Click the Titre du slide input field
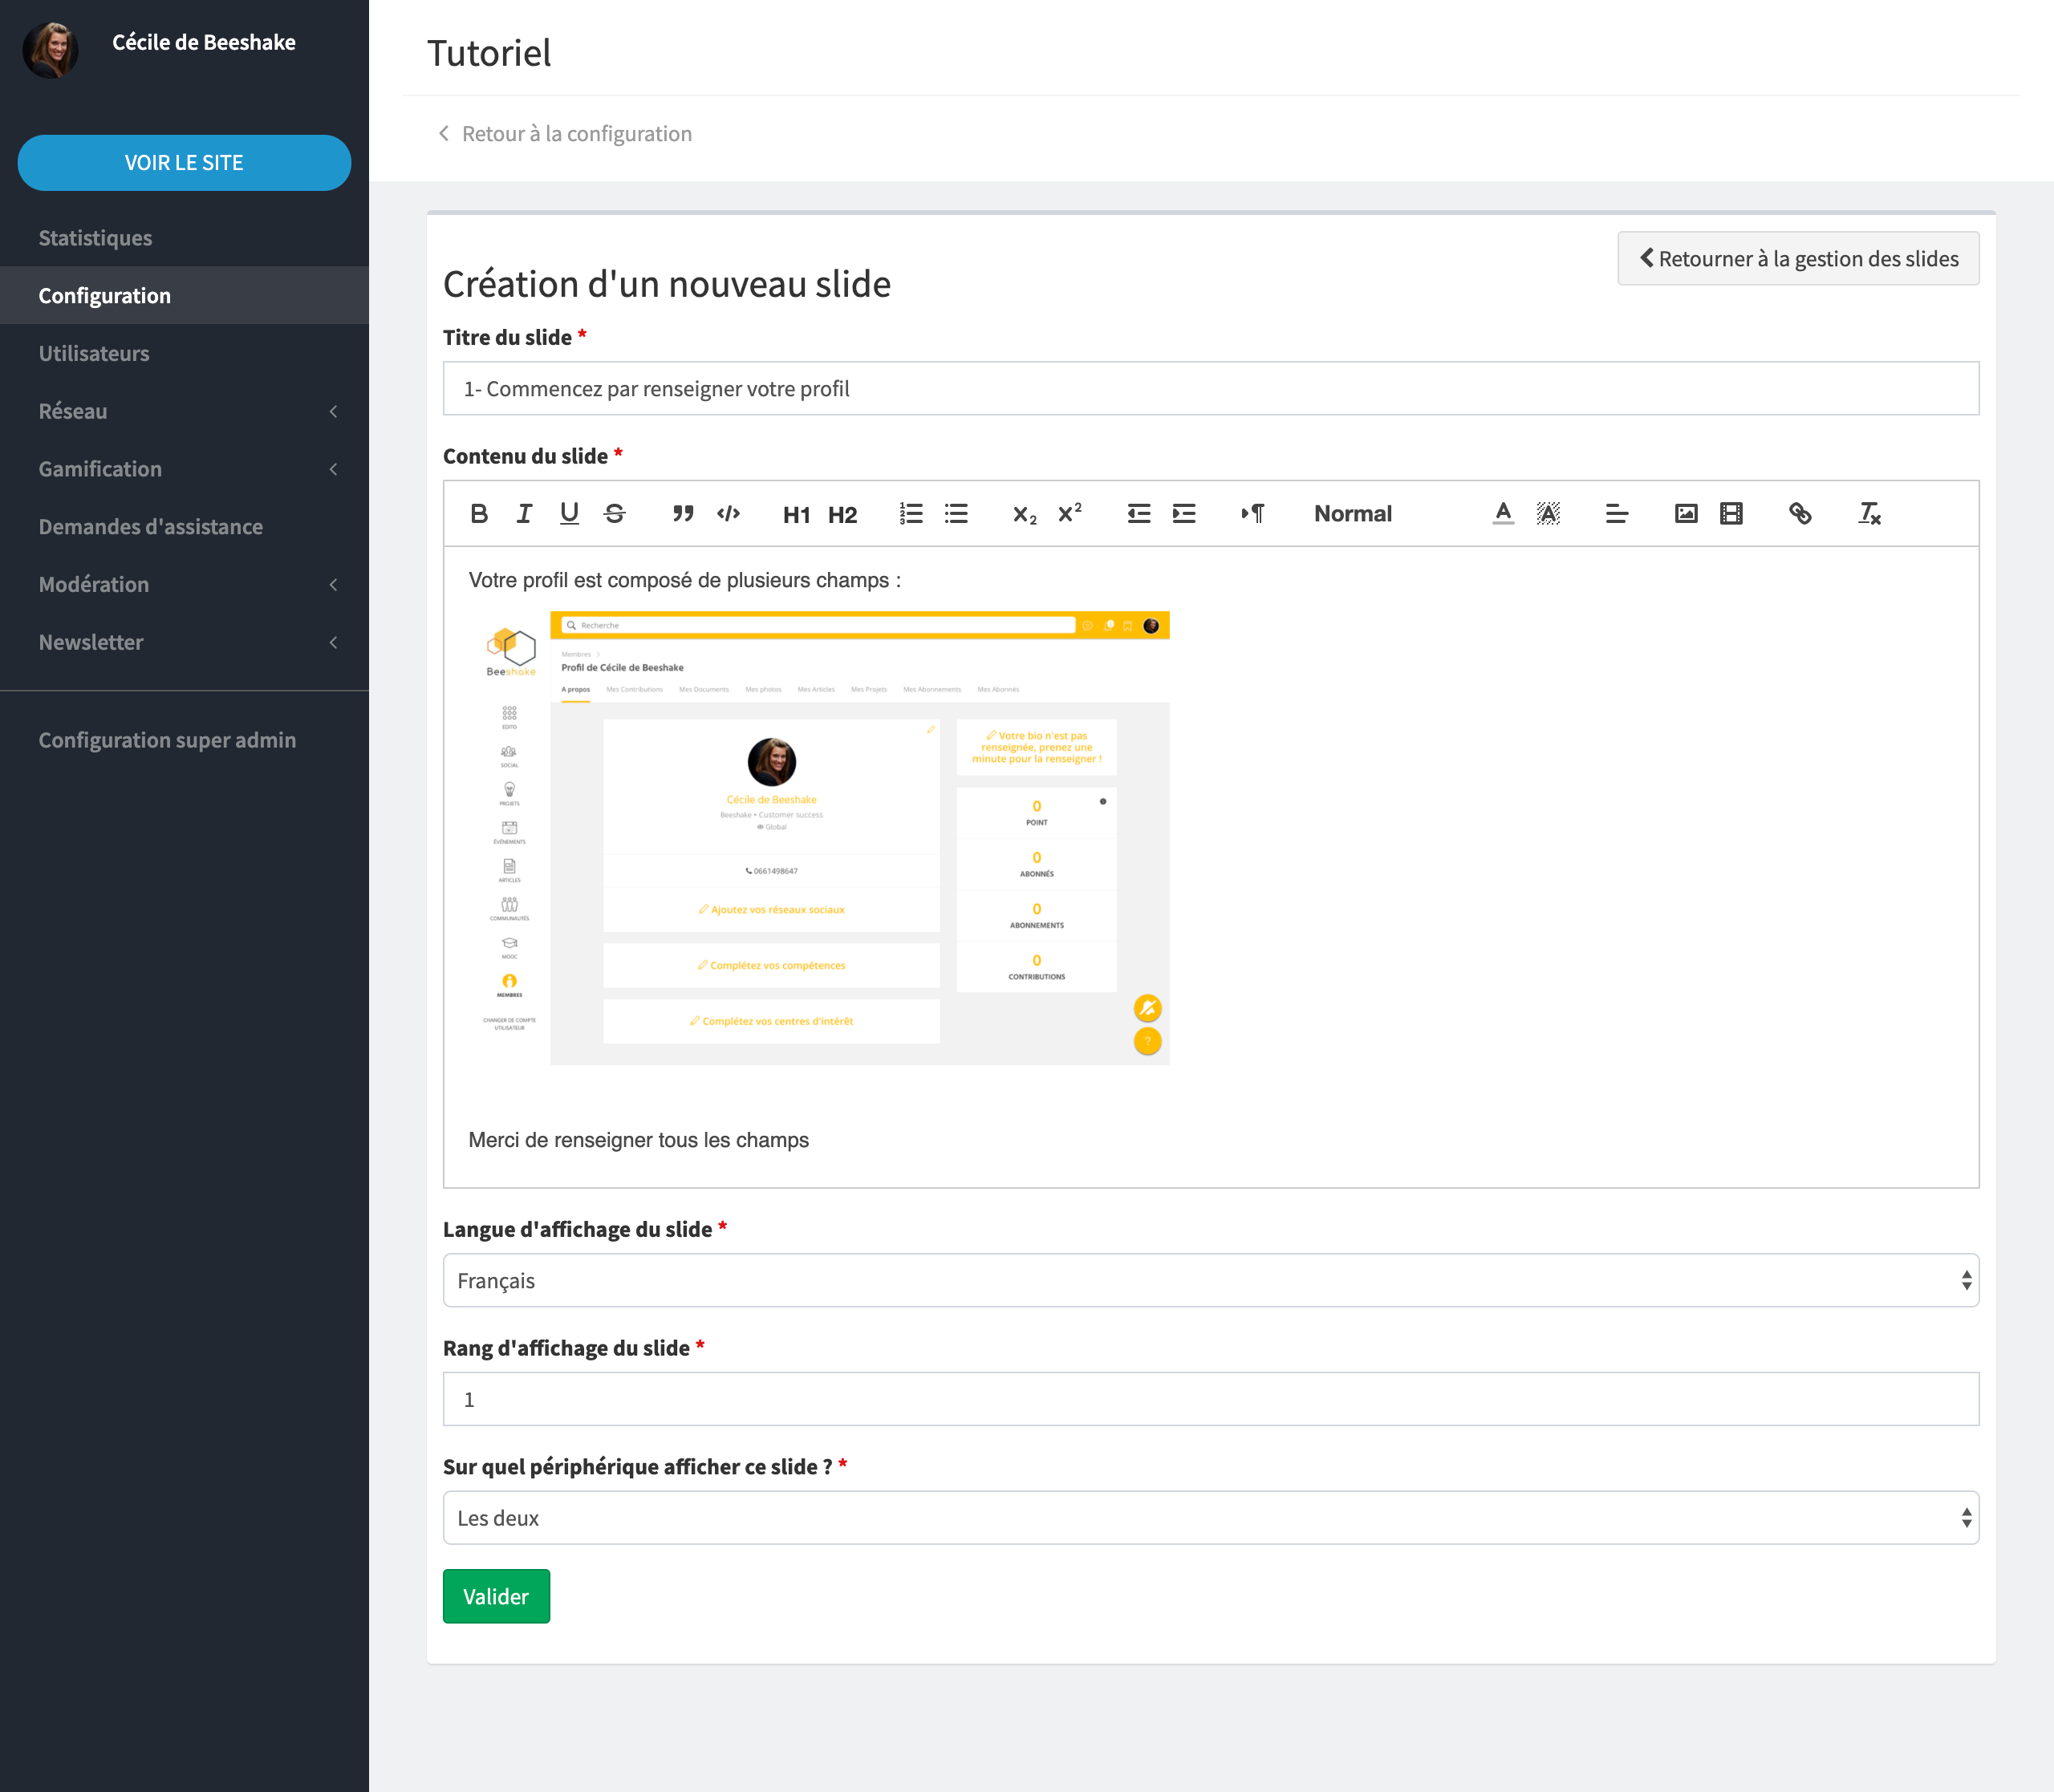This screenshot has height=1792, width=2054. click(x=1210, y=388)
